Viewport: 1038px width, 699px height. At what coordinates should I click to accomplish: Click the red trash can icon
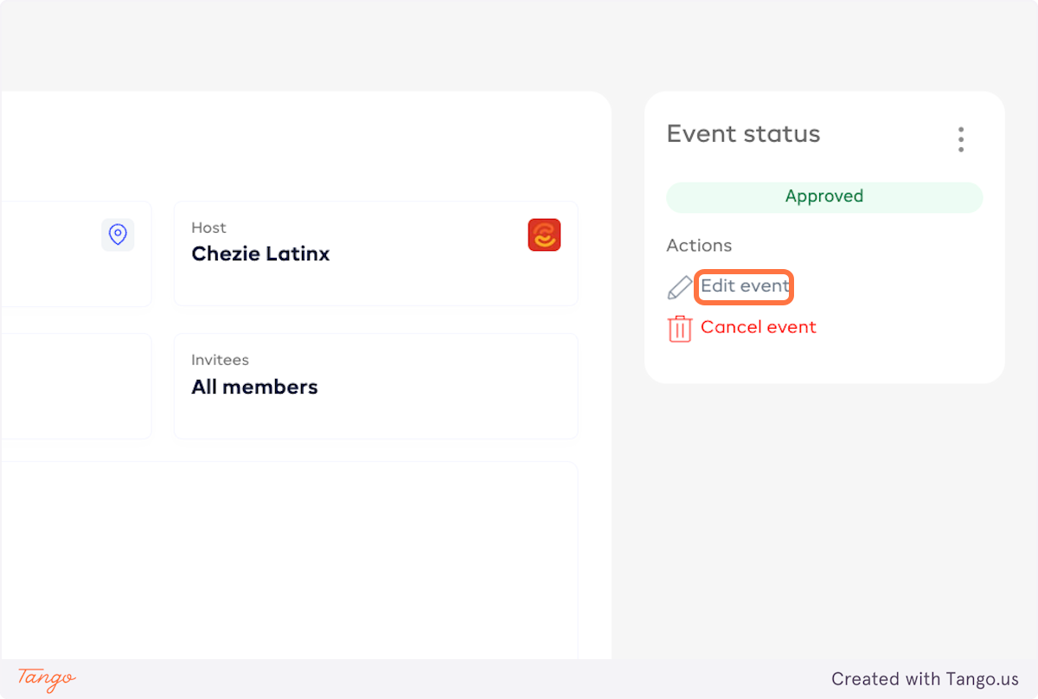[x=680, y=329]
